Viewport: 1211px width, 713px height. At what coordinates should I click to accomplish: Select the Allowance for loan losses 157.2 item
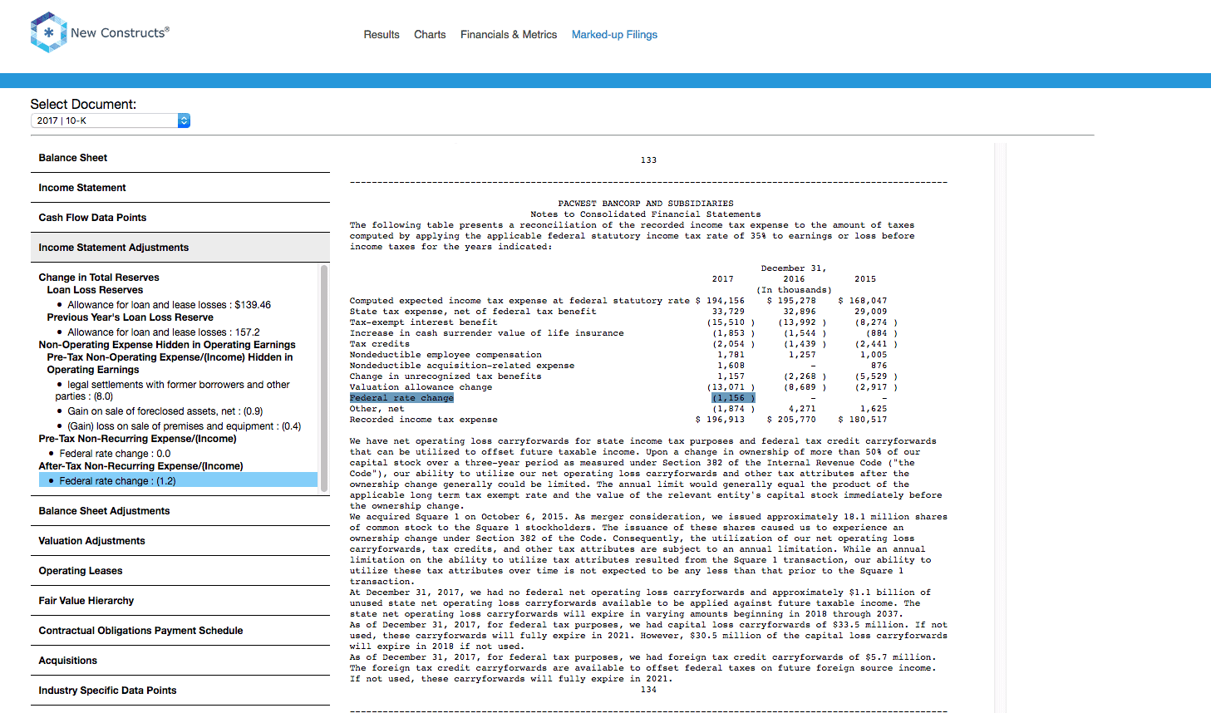pyautogui.click(x=164, y=332)
